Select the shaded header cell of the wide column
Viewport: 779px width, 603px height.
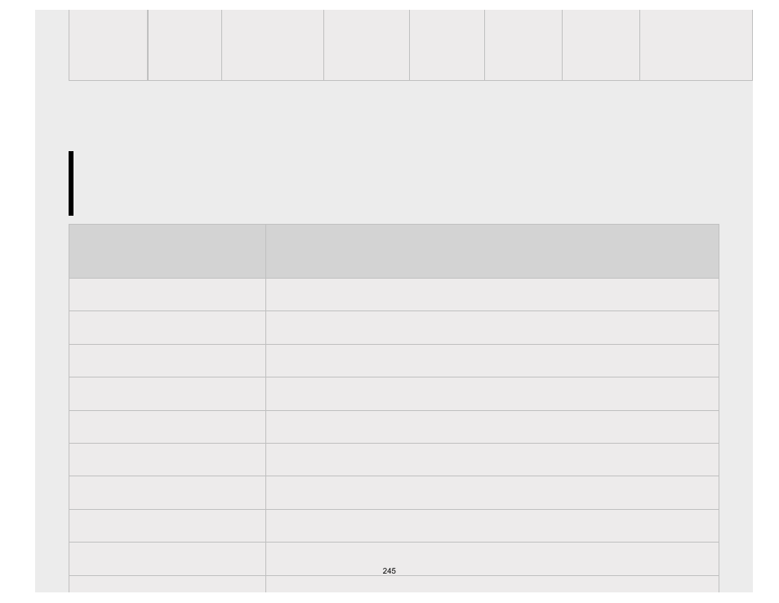492,251
